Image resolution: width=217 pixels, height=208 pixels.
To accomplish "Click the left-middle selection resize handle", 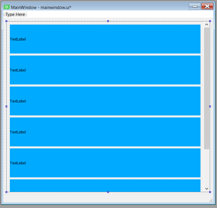I will (x=6, y=106).
